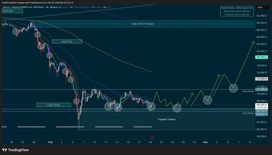Image resolution: width=272 pixels, height=155 pixels.
Task: Click the green arrowhead of the projected path
Action: (x=253, y=42)
